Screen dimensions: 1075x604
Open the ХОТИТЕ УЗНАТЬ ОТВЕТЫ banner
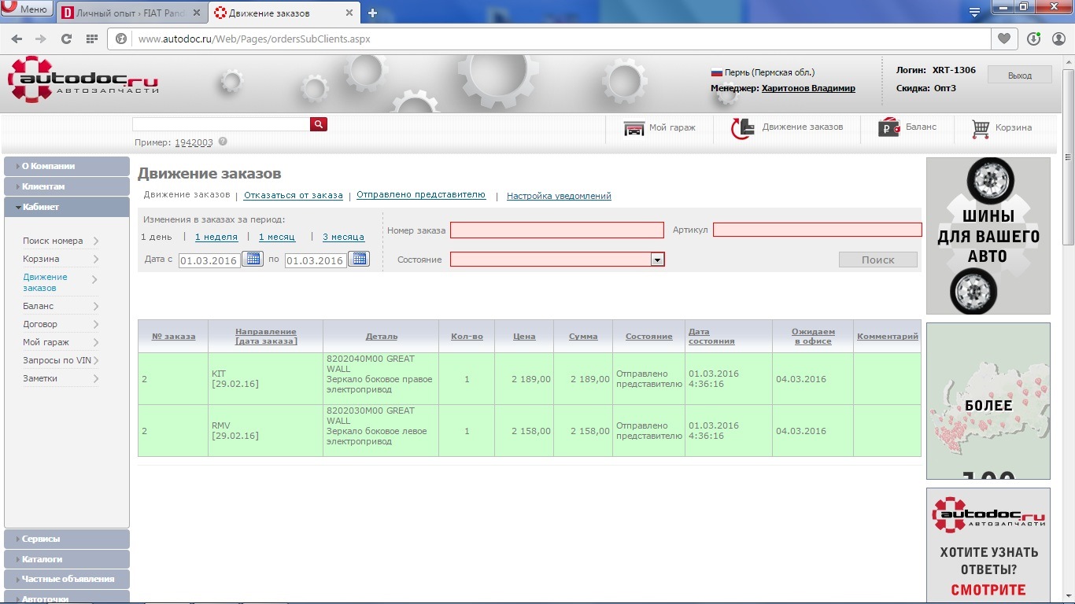point(988,545)
